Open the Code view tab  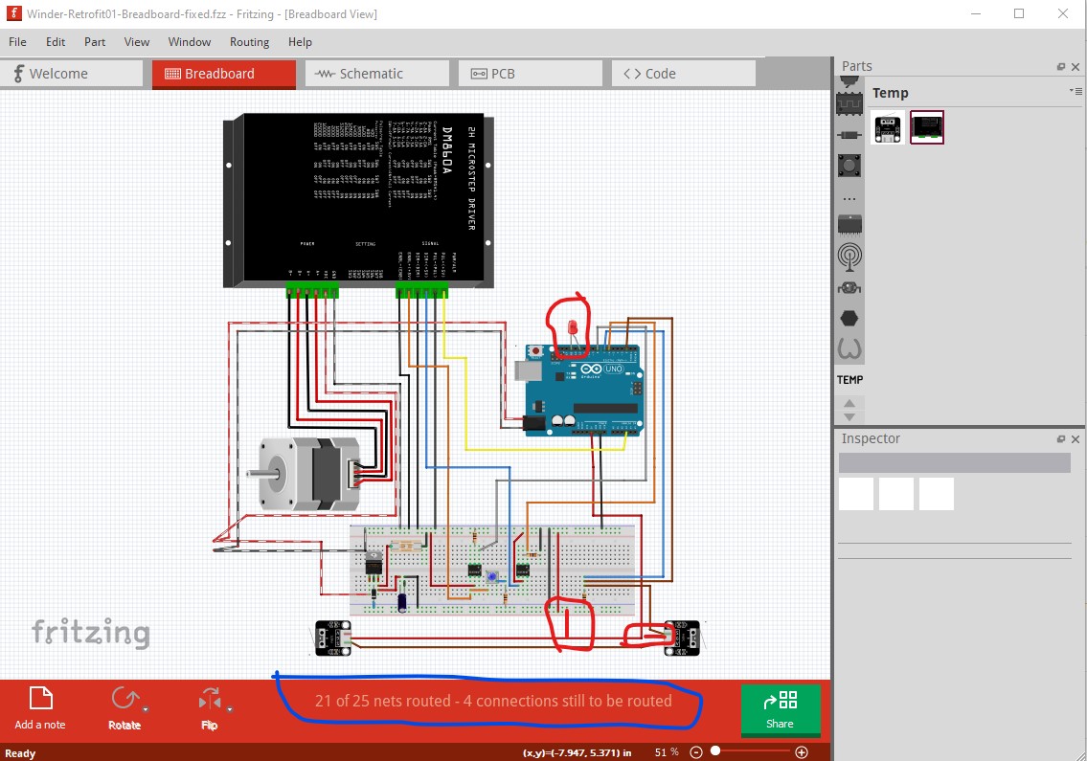point(684,74)
